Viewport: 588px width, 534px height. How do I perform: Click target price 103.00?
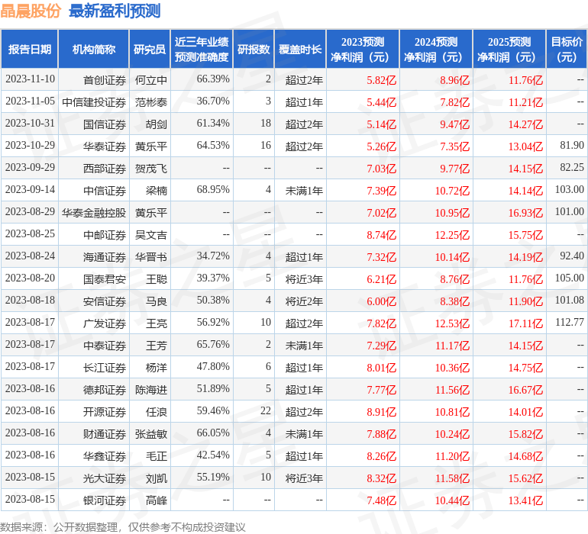(569, 190)
